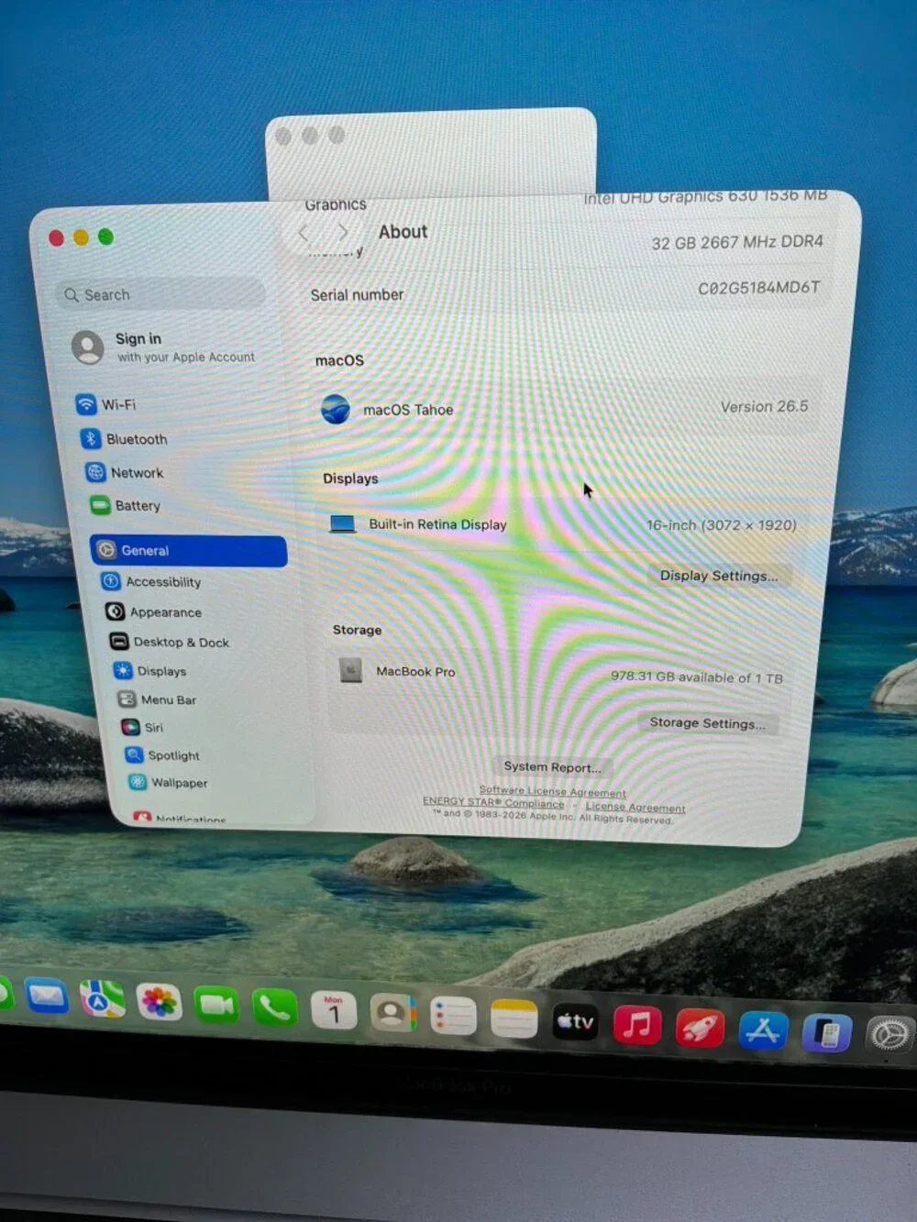Image resolution: width=917 pixels, height=1222 pixels.
Task: Open System Settings gear in the Dock
Action: [888, 1036]
